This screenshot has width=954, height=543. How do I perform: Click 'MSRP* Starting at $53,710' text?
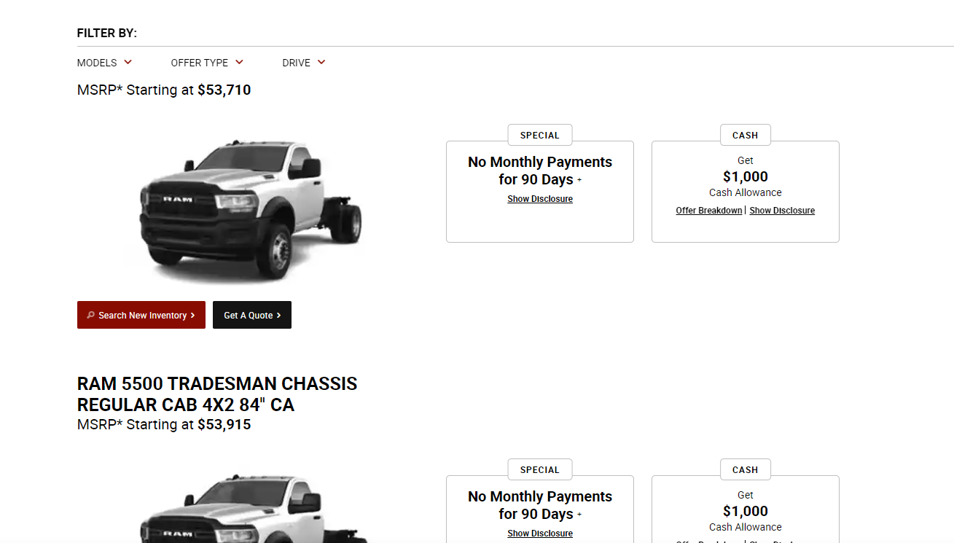(164, 90)
